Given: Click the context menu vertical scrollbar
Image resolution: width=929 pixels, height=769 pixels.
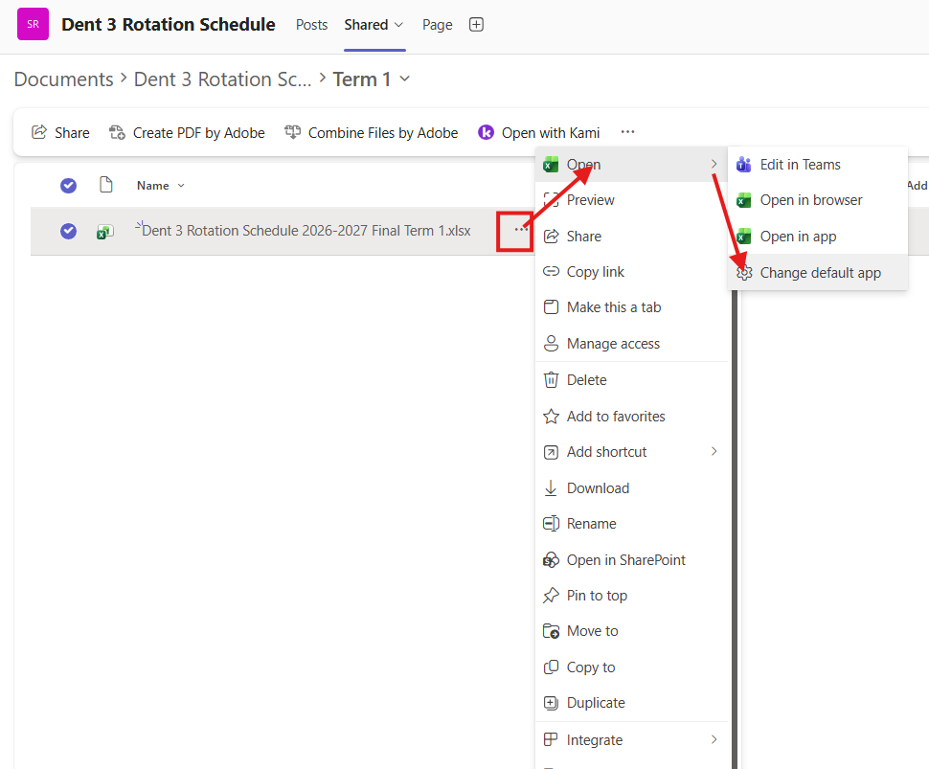Looking at the screenshot, I should 735,528.
